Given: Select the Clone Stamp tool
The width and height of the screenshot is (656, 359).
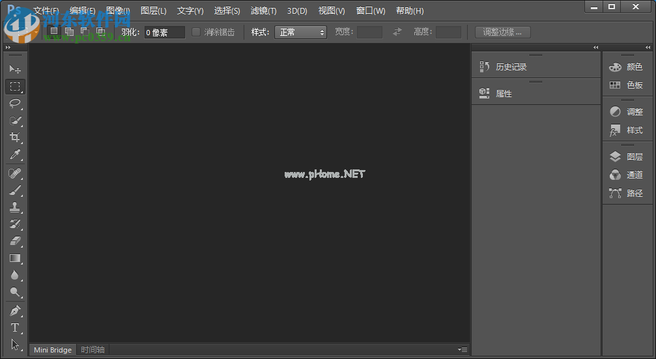Looking at the screenshot, I should coord(15,207).
